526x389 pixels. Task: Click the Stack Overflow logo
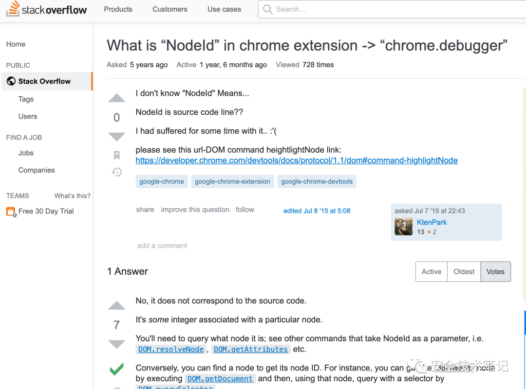pyautogui.click(x=46, y=9)
